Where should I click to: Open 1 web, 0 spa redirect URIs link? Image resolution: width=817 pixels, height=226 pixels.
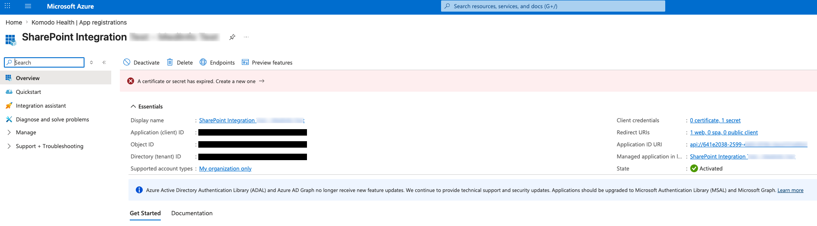724,133
